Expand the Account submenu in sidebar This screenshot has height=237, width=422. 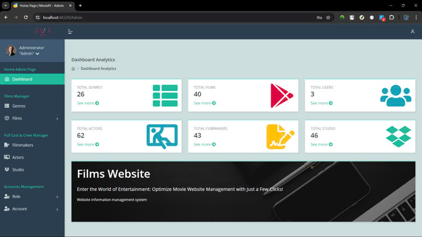[x=32, y=209]
